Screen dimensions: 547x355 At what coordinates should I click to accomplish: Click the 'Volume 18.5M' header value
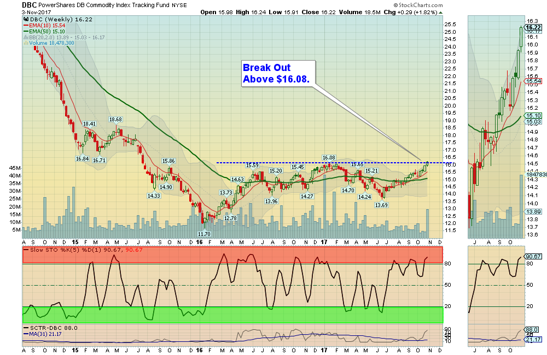point(360,12)
